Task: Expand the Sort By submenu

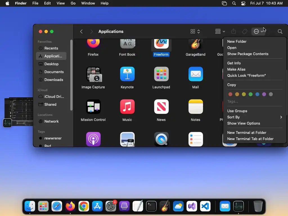Action: click(x=255, y=117)
